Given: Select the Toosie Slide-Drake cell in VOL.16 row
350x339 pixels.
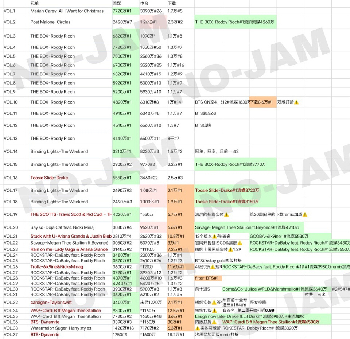Looking at the screenshot, I should pyautogui.click(x=71, y=178).
